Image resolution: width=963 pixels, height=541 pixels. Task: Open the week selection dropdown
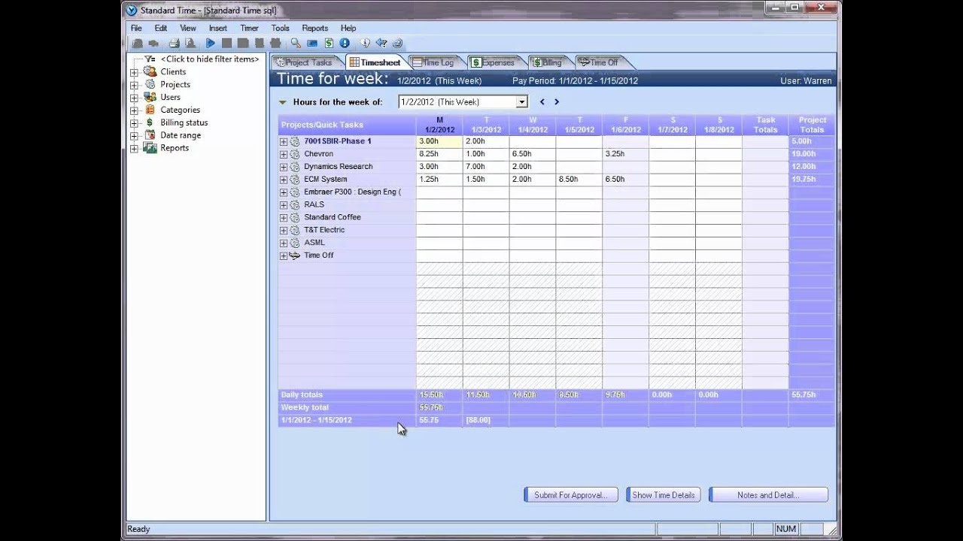pos(522,102)
